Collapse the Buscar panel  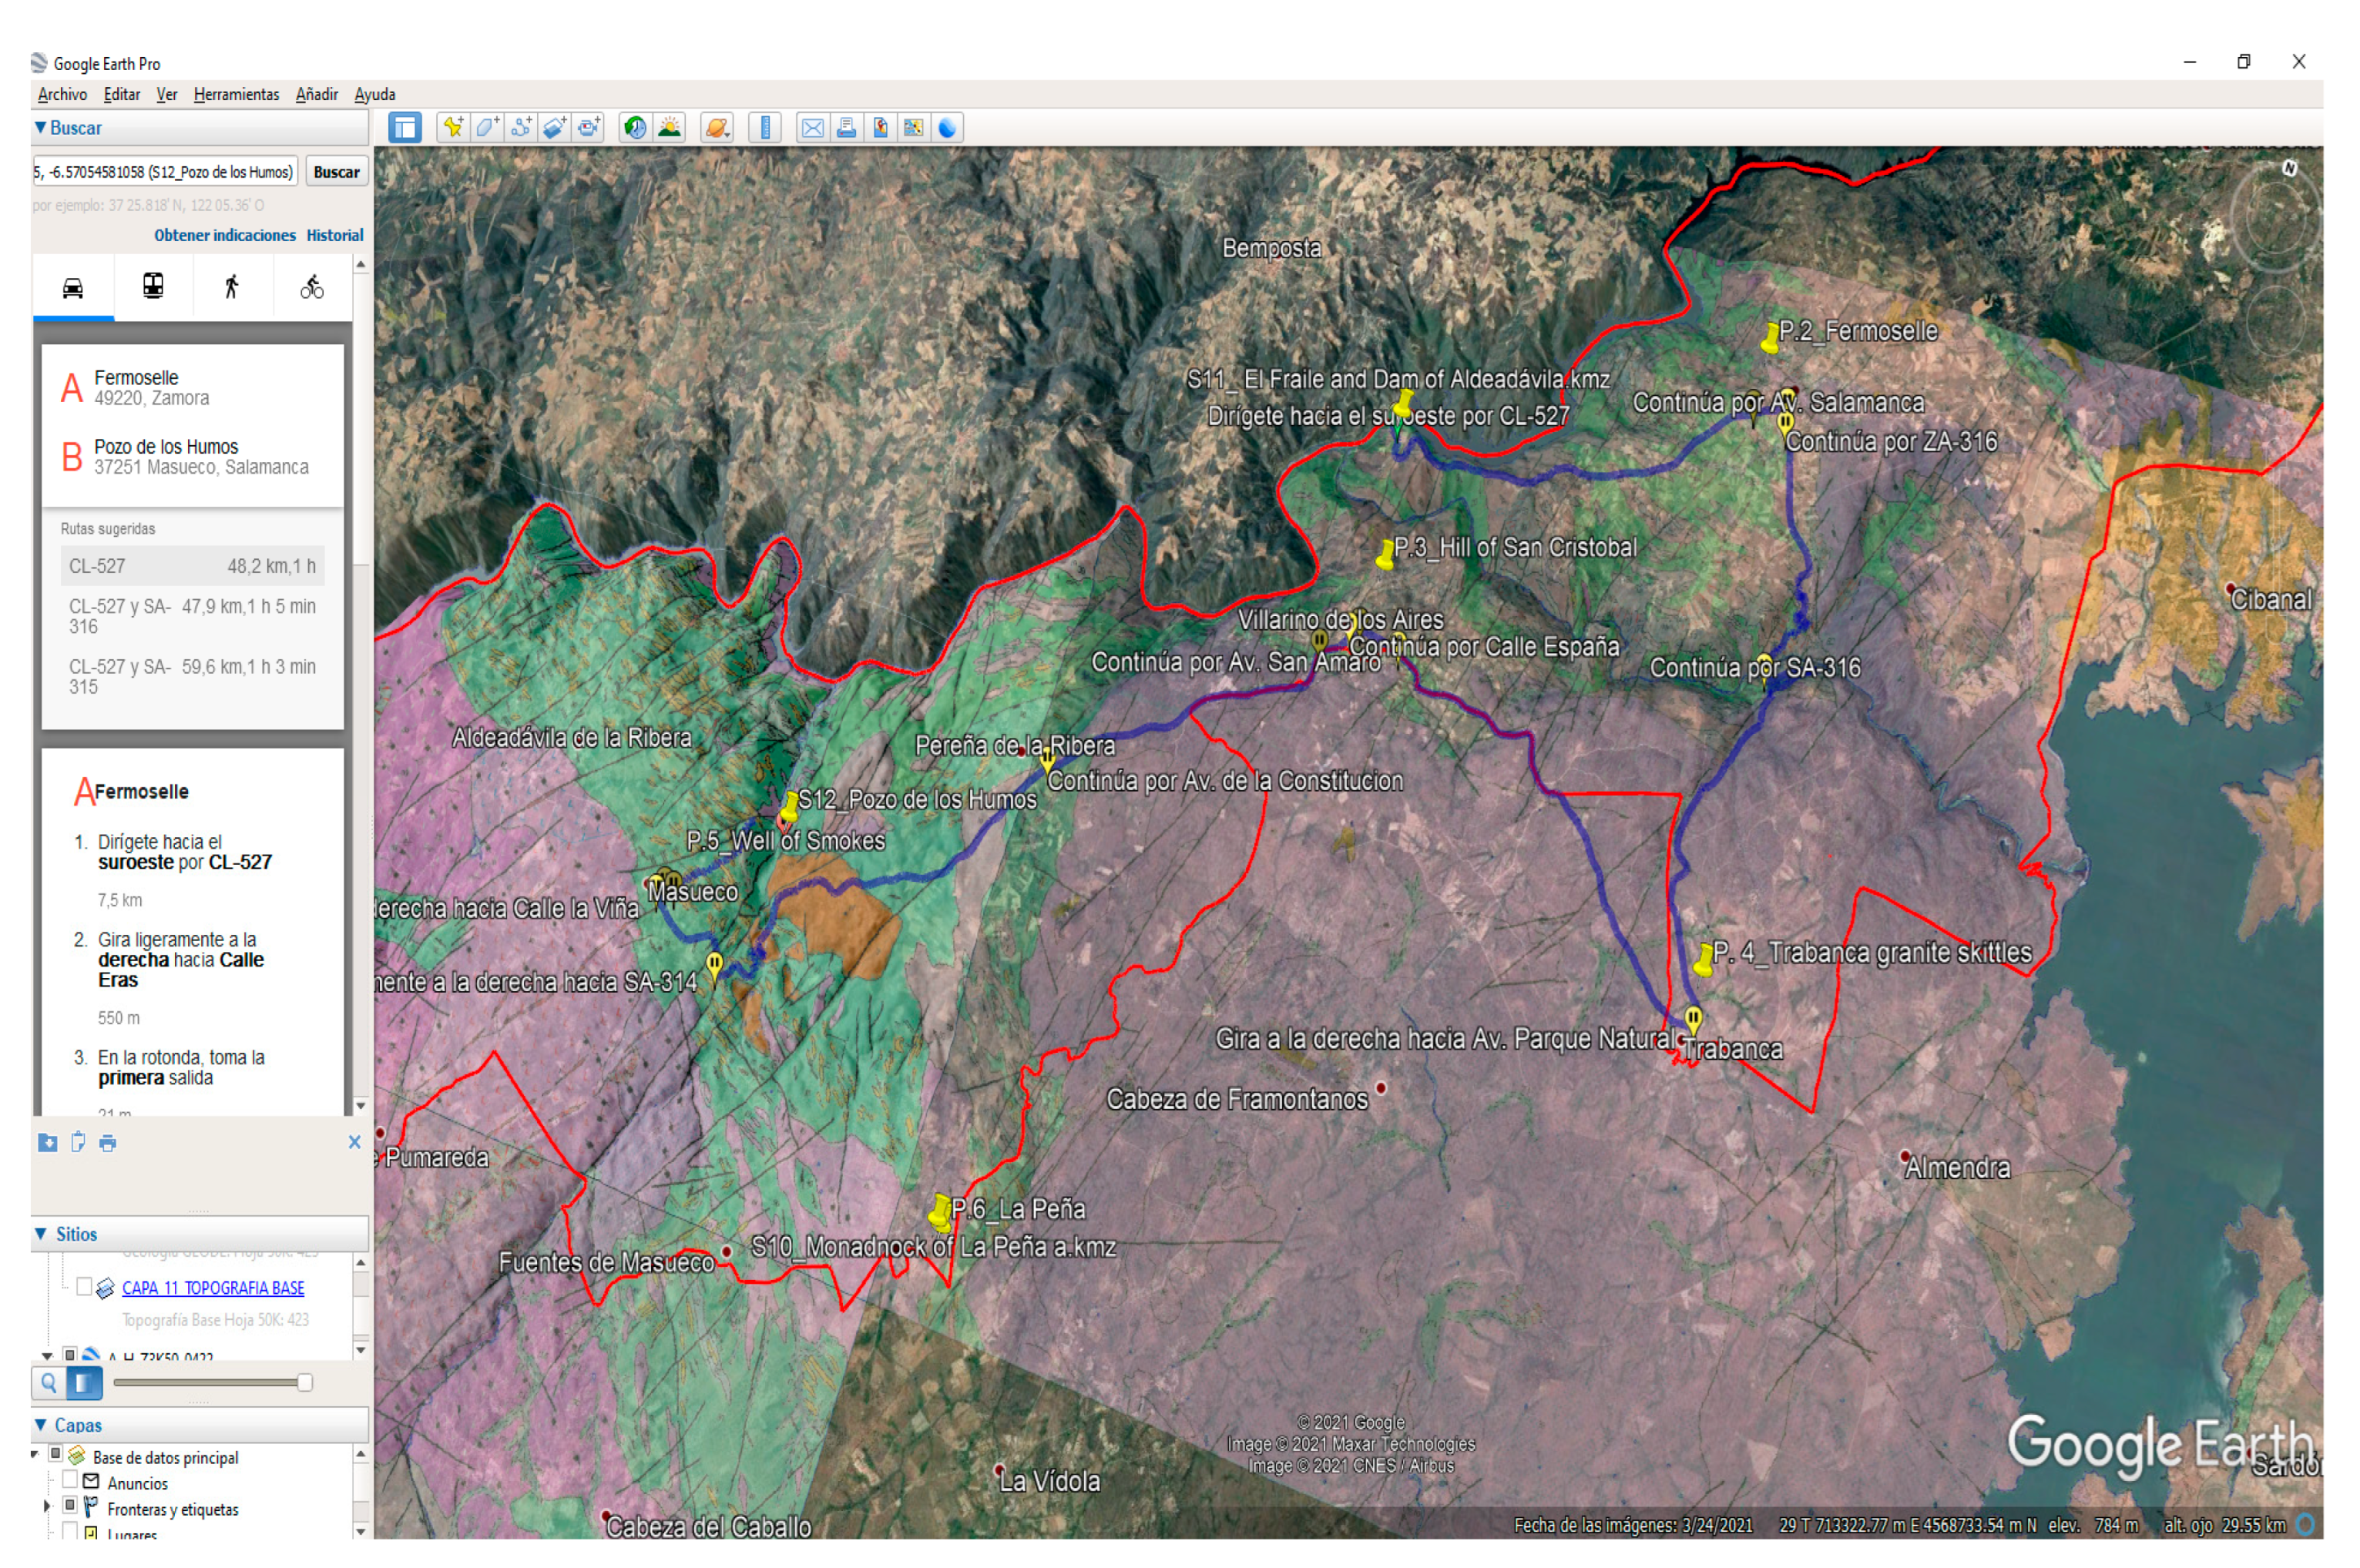[x=40, y=128]
